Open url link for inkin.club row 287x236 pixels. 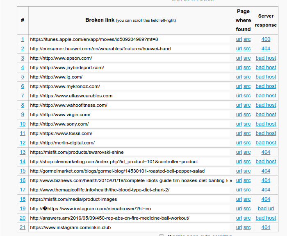239,227
